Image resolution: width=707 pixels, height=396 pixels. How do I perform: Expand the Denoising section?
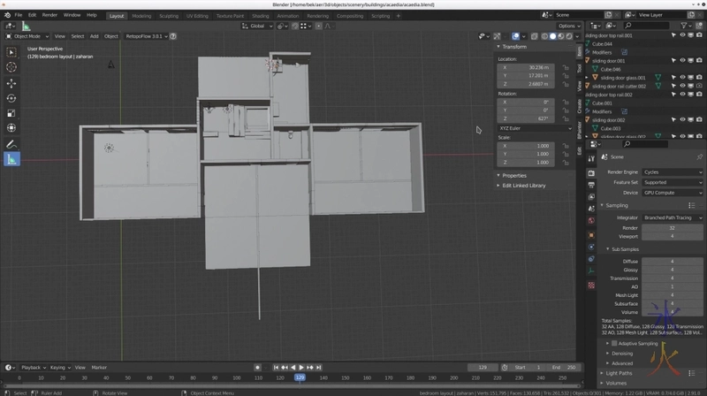(620, 353)
